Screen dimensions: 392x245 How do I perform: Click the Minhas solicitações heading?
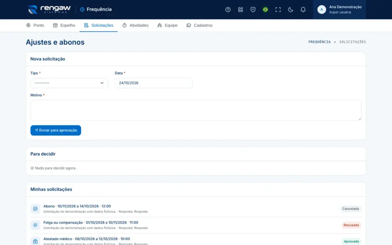pos(51,189)
